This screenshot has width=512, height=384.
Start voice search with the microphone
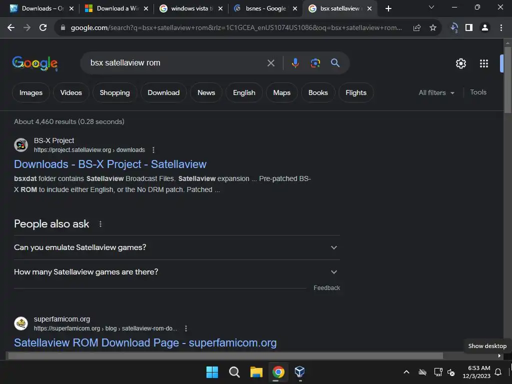(295, 62)
